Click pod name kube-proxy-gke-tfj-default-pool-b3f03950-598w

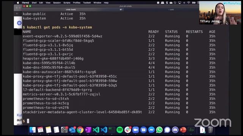click(x=70, y=81)
